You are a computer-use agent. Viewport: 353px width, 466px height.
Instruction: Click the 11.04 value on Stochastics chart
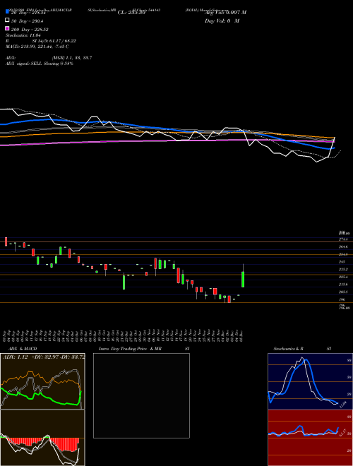[343, 404]
